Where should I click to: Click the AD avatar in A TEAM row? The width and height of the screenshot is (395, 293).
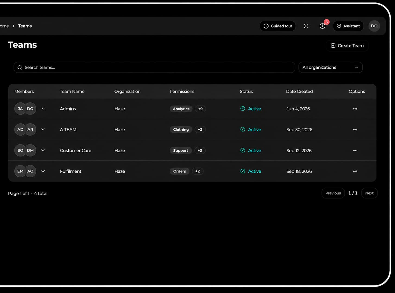(20, 130)
